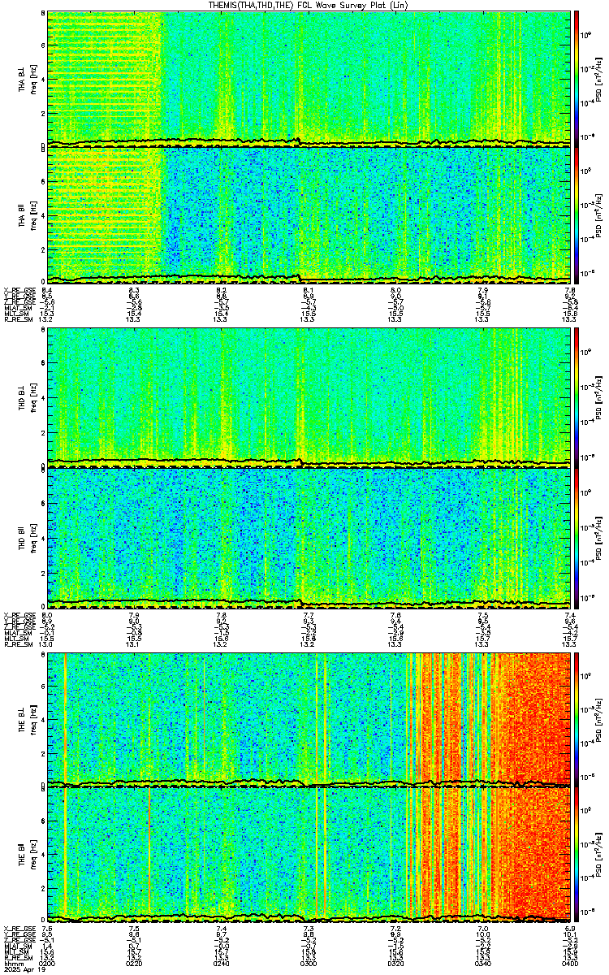Click the THD B-parallel spectrogram panel
The height and width of the screenshot is (975, 609).
309,538
